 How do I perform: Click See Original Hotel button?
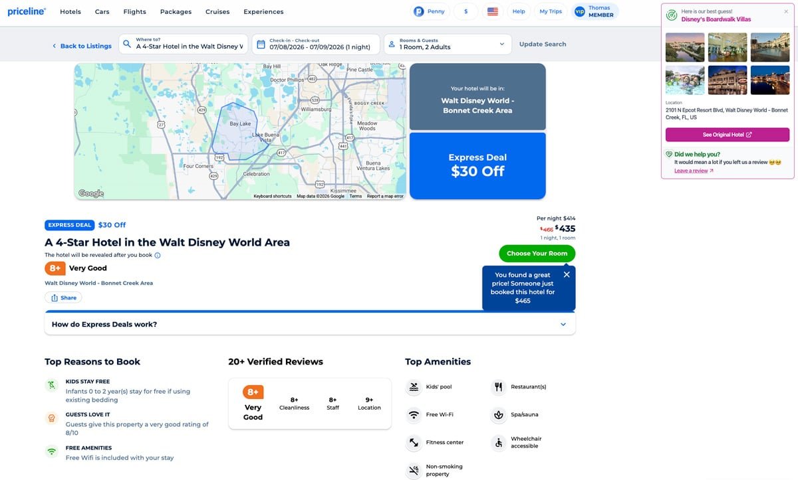pyautogui.click(x=727, y=135)
